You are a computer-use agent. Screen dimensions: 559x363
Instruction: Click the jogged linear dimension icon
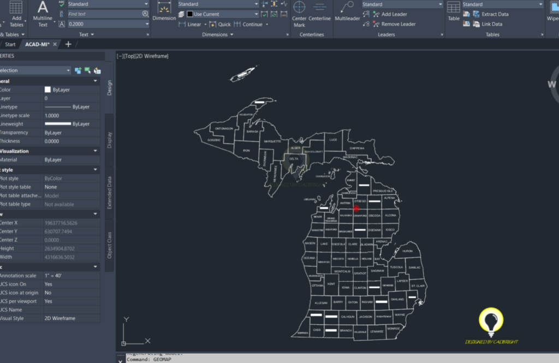click(x=284, y=4)
